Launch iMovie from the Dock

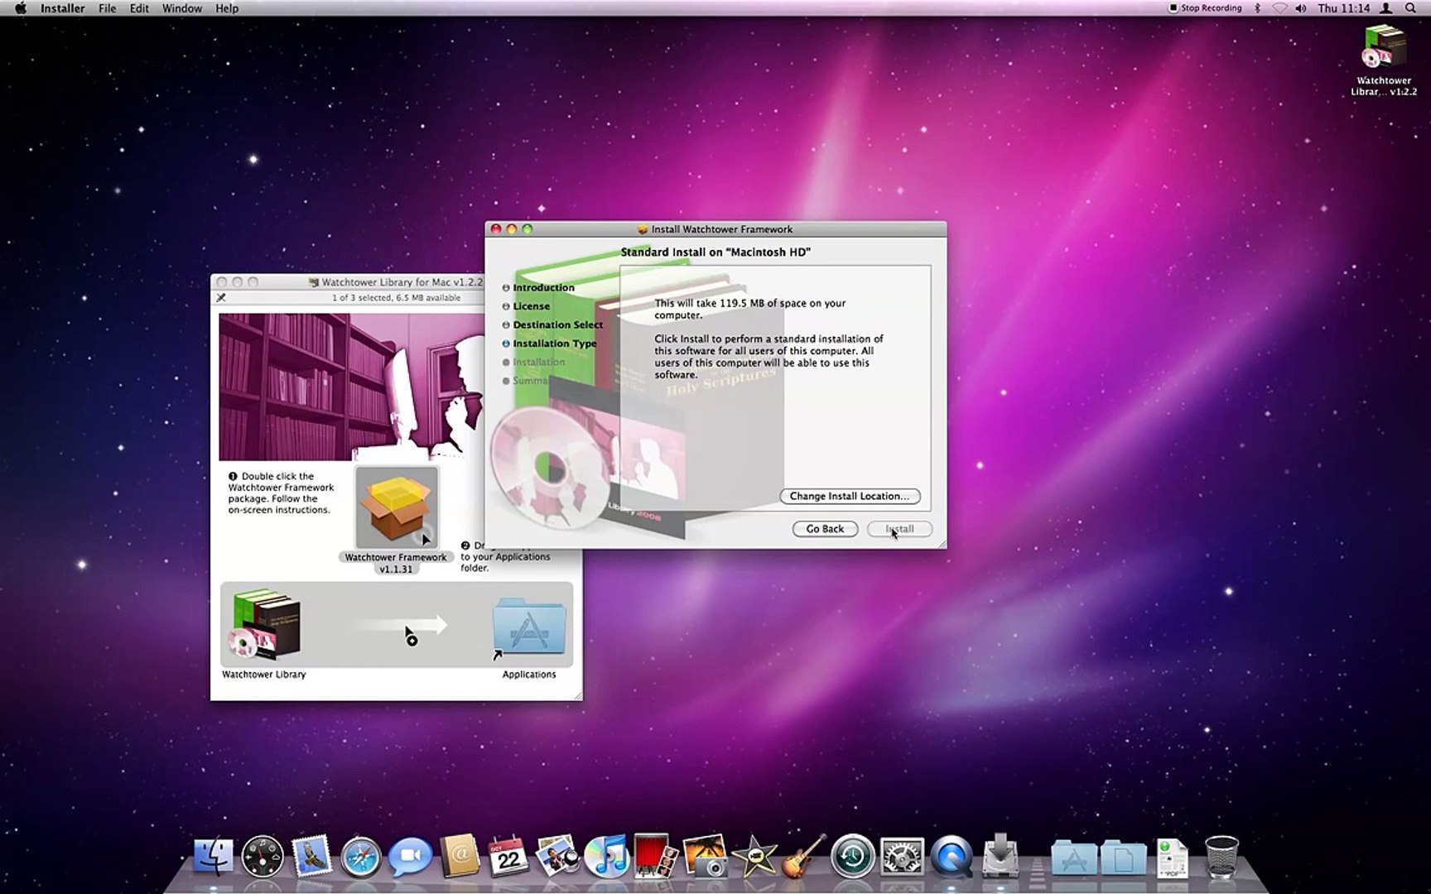[754, 858]
